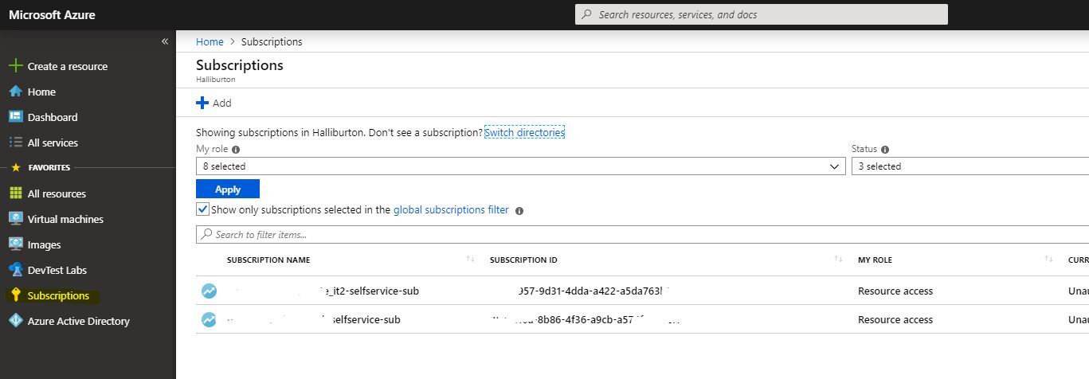Open Images in the sidebar
The width and height of the screenshot is (1089, 379).
tap(44, 244)
